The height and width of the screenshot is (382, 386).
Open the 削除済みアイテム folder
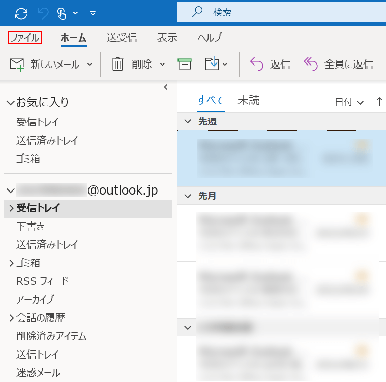coord(51,336)
